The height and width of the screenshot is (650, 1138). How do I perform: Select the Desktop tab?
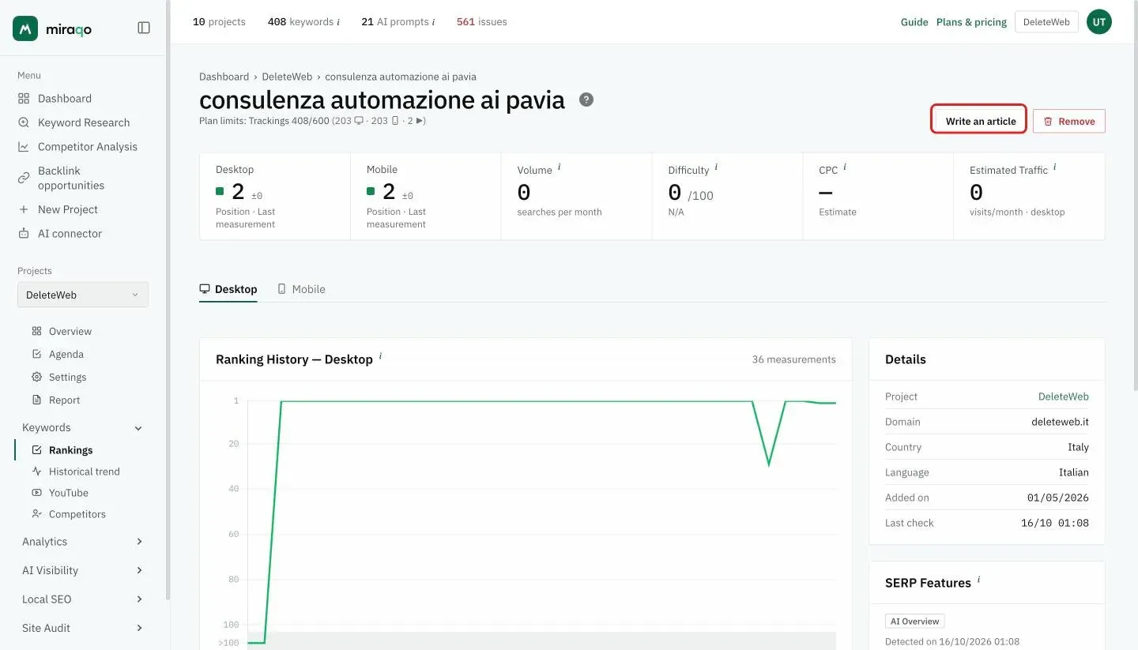[x=228, y=289]
